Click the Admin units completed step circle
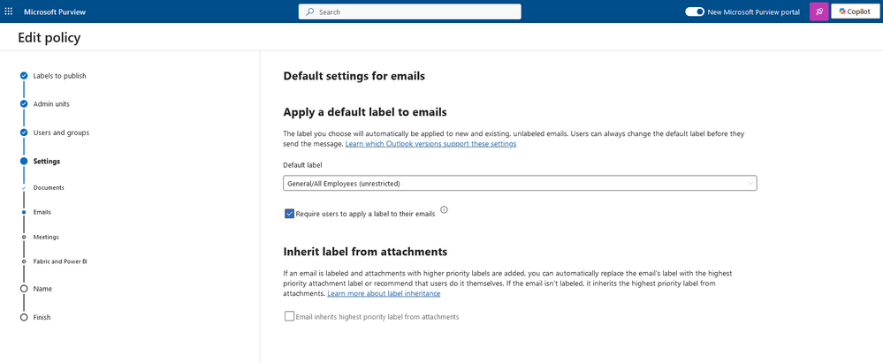Viewport: 883px width, 363px height. [x=24, y=104]
